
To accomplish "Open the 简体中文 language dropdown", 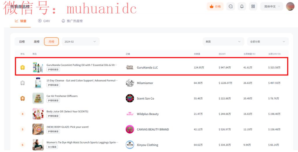I will 272,6.
